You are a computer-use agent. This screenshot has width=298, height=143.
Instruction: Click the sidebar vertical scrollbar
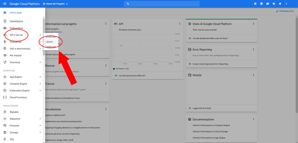tap(44, 37)
